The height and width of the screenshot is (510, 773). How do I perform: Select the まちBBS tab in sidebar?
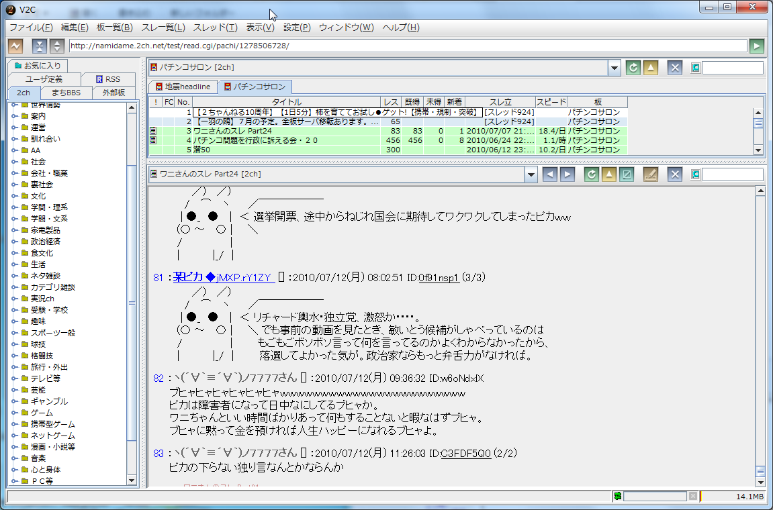[66, 93]
